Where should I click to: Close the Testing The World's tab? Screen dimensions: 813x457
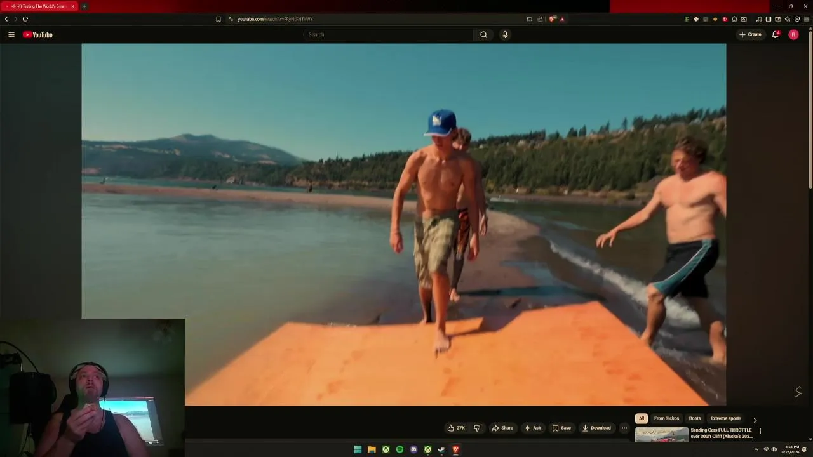click(72, 6)
